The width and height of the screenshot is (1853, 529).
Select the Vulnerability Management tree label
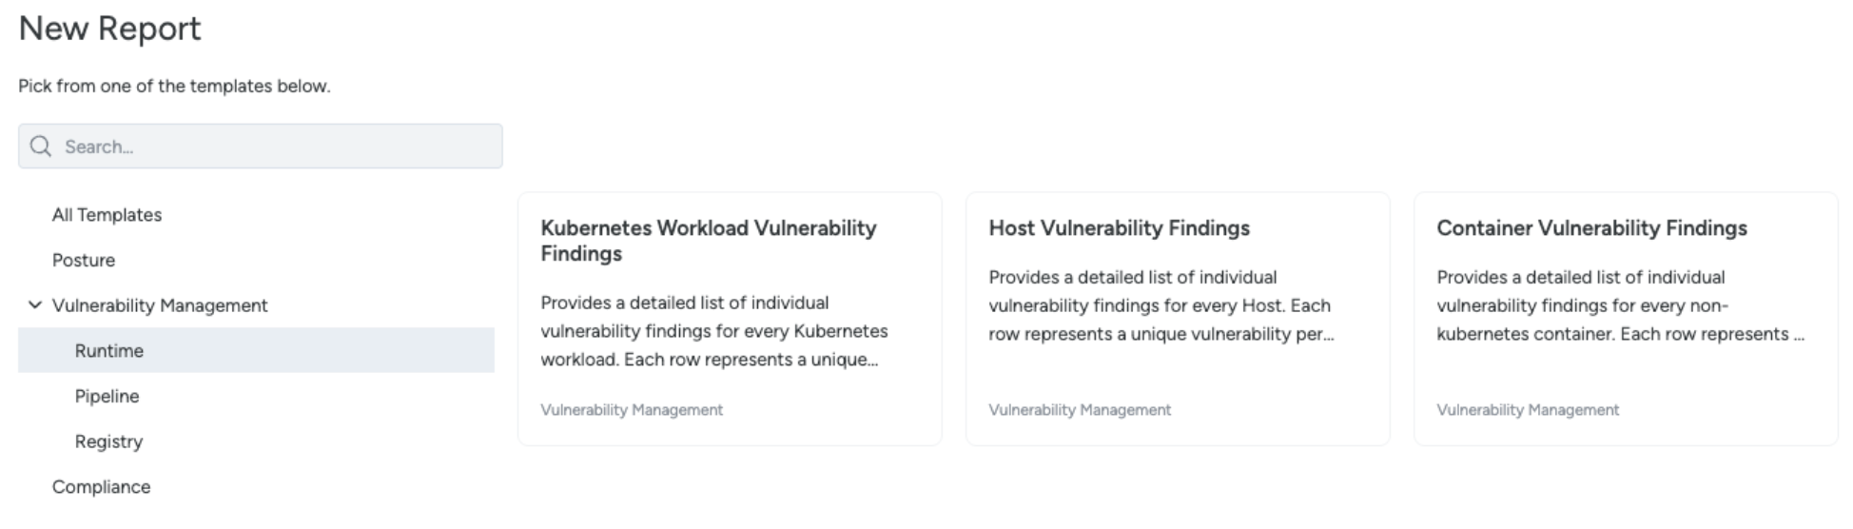(x=160, y=305)
